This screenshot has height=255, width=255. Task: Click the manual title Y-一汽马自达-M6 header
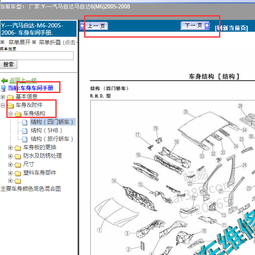click(38, 29)
